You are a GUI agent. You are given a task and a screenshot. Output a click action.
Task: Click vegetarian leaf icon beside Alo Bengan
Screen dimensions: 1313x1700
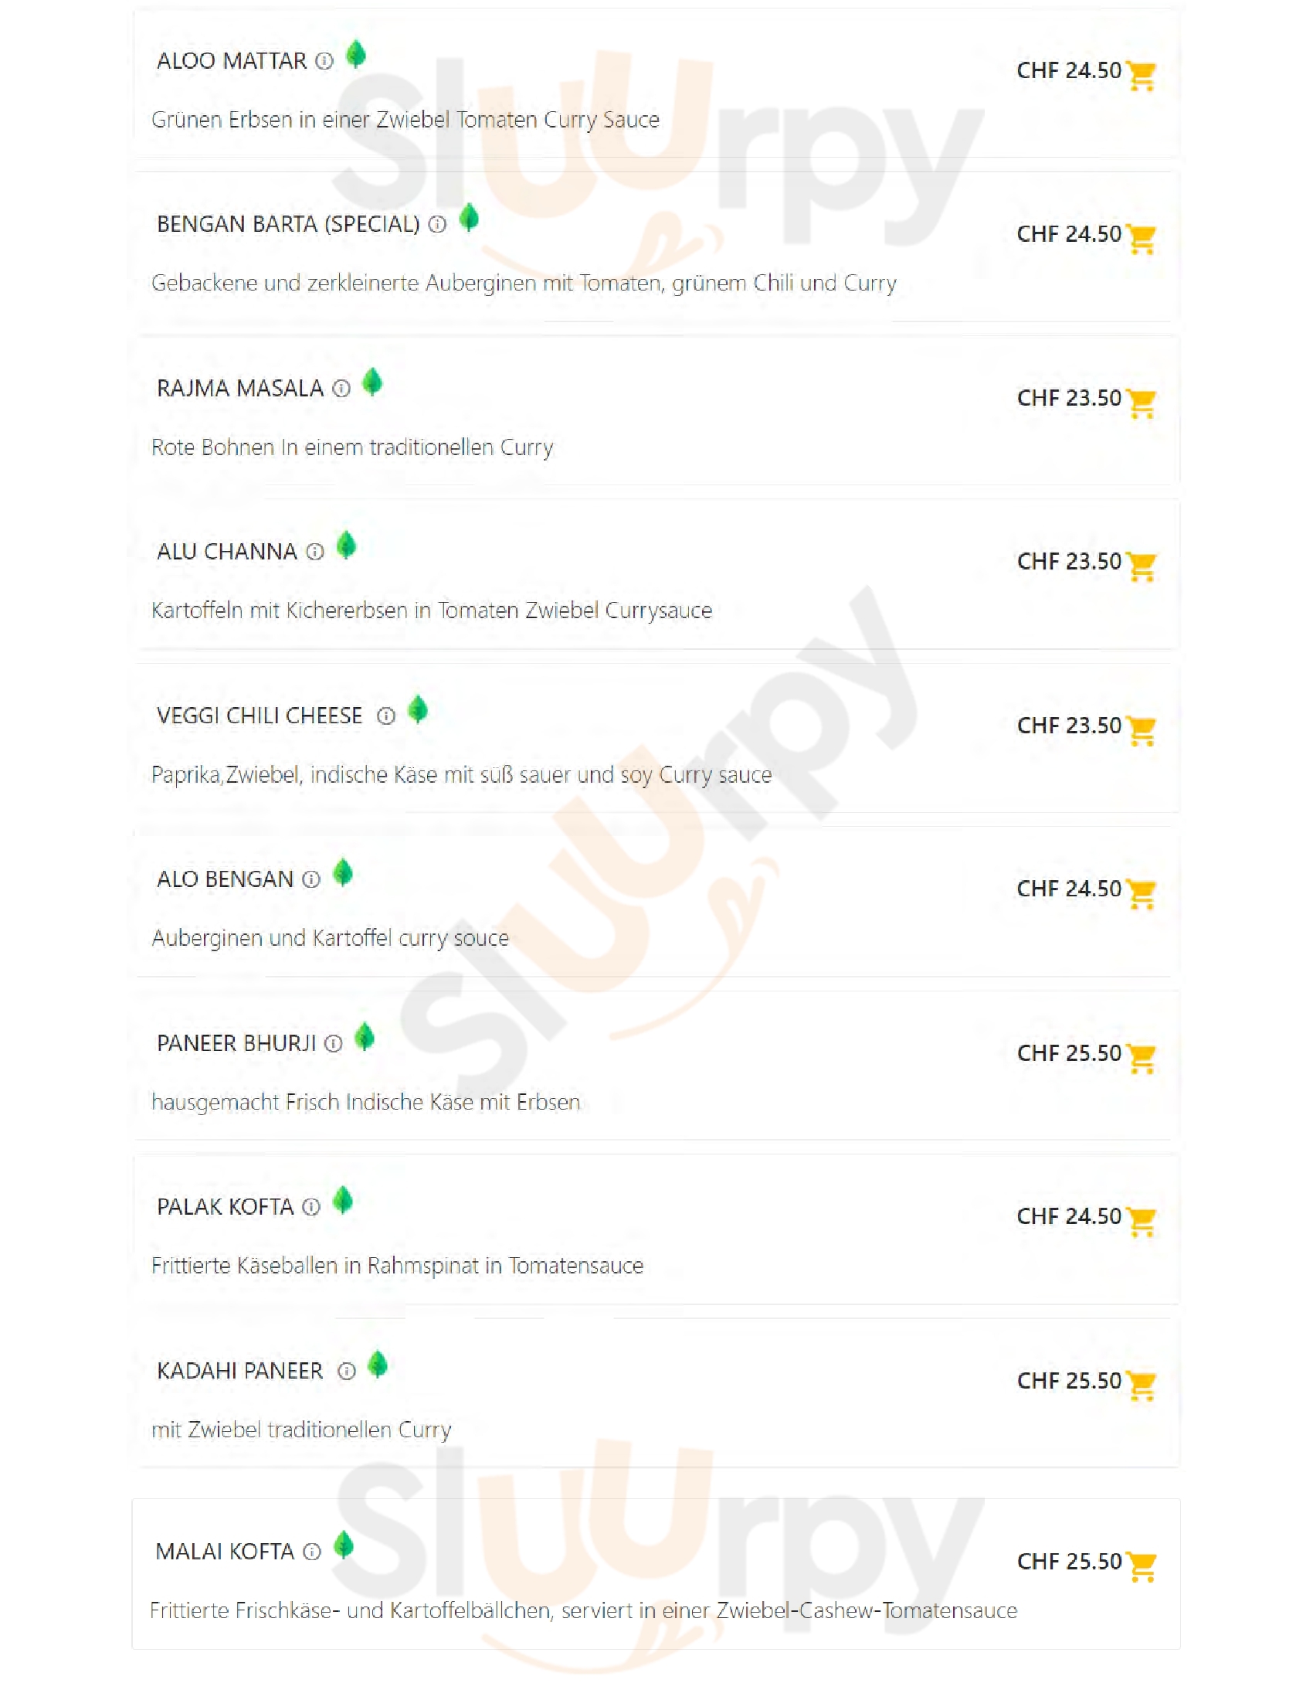tap(343, 873)
